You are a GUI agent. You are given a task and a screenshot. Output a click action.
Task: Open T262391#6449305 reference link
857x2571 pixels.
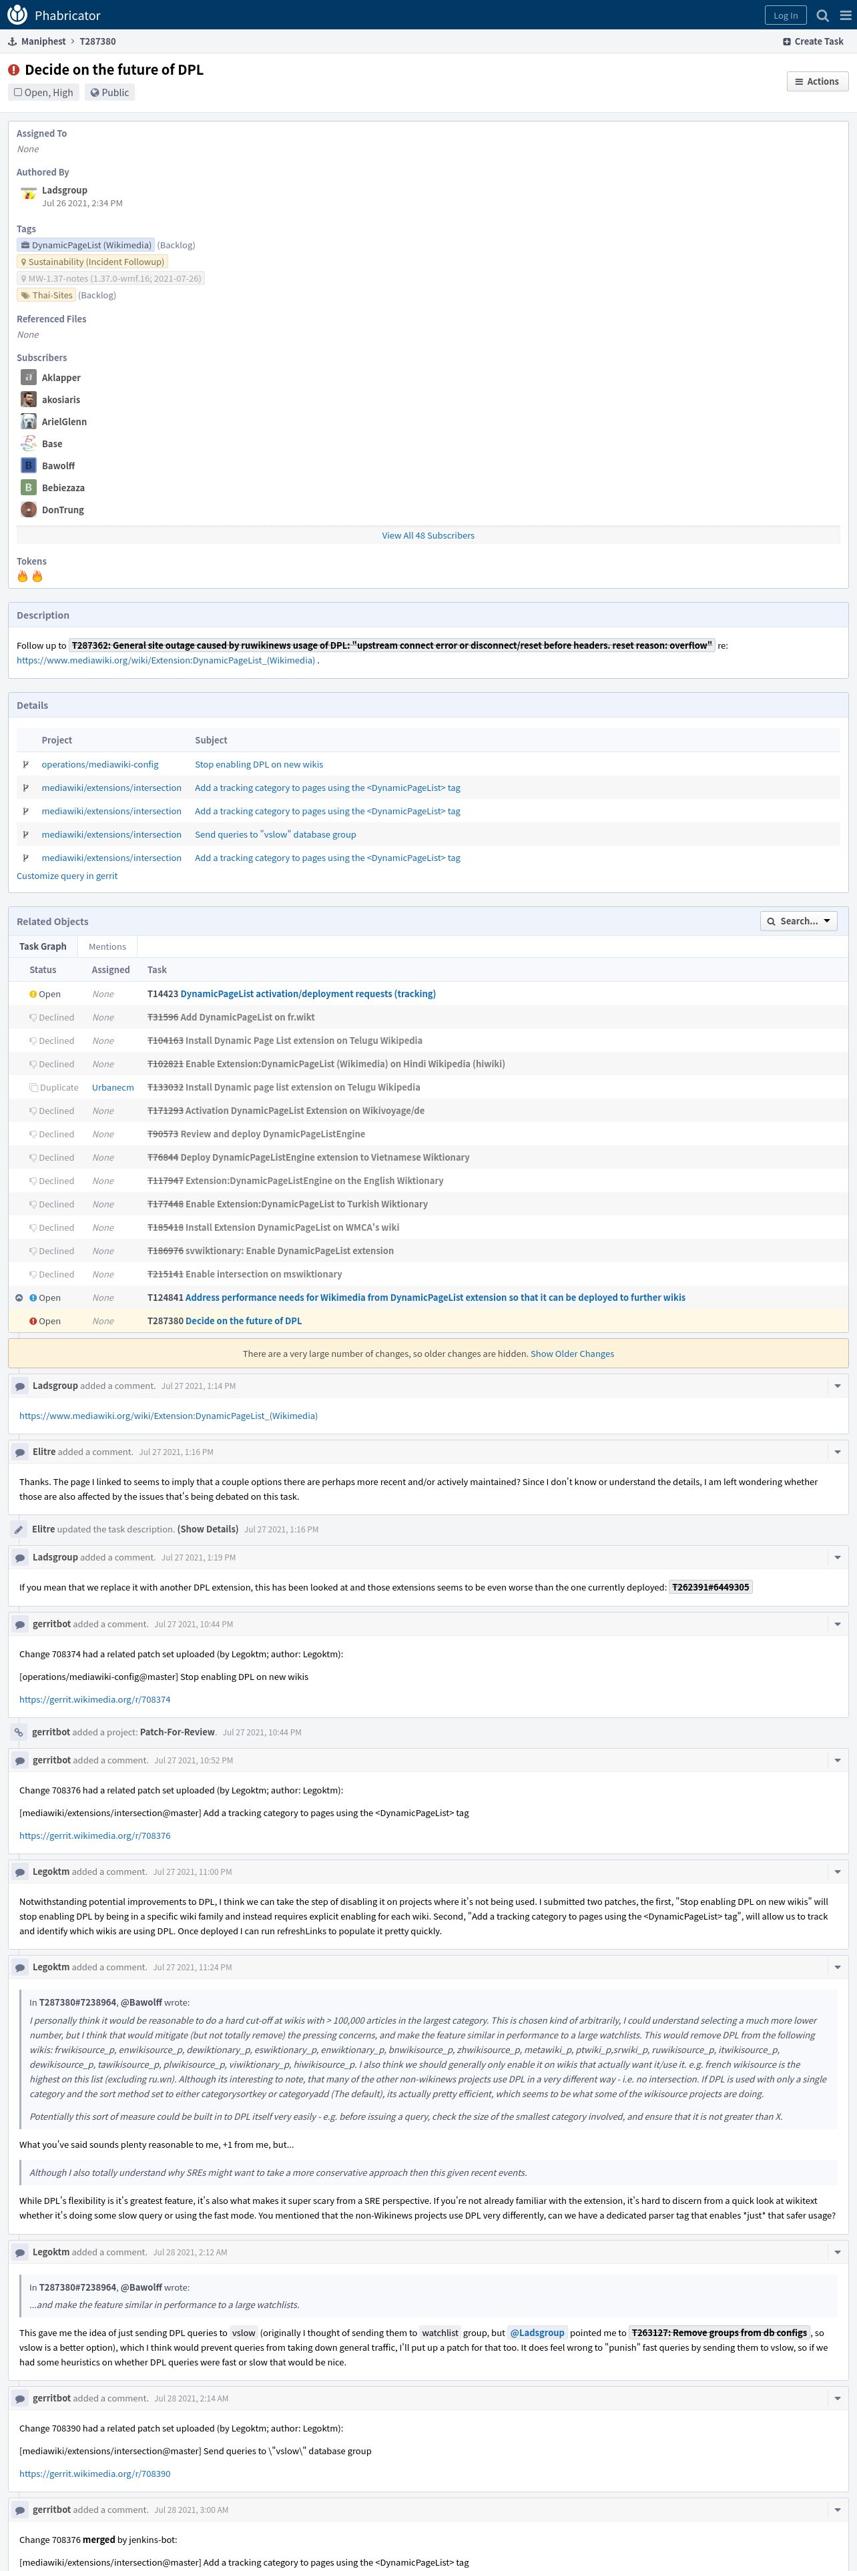coord(710,1587)
